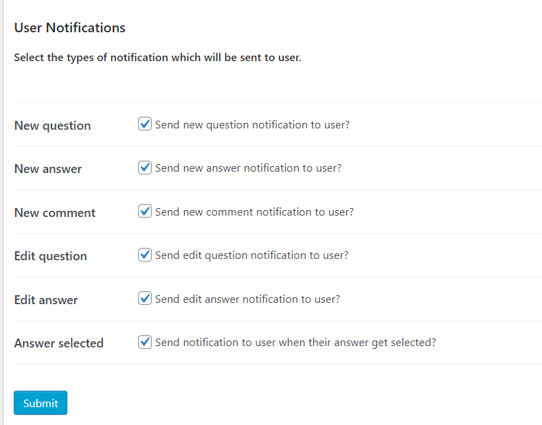
Task: Click 'Send edit question notification to user?' text
Action: point(251,255)
